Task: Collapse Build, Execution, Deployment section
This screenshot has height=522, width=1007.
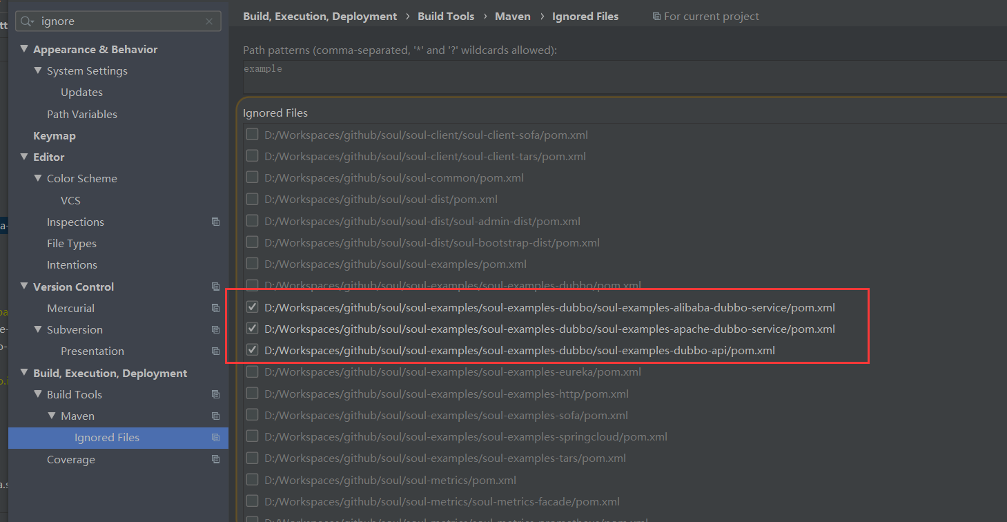Action: pos(25,373)
